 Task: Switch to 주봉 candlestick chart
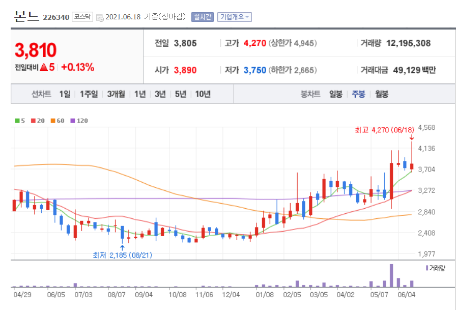coord(358,94)
